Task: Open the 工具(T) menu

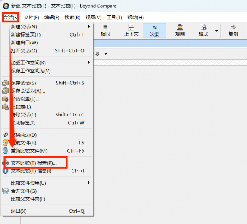Action: (x=114, y=18)
